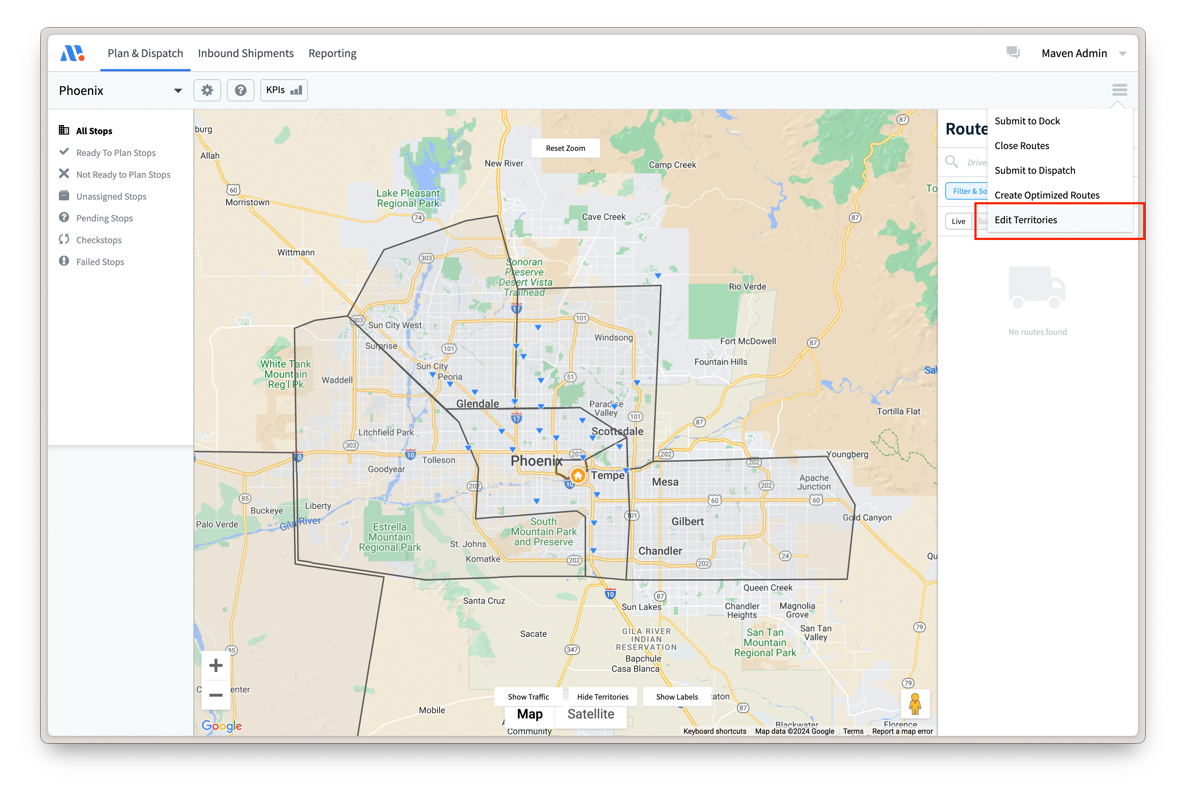This screenshot has width=1186, height=797.
Task: Click the orange home depot marker
Action: [x=578, y=475]
